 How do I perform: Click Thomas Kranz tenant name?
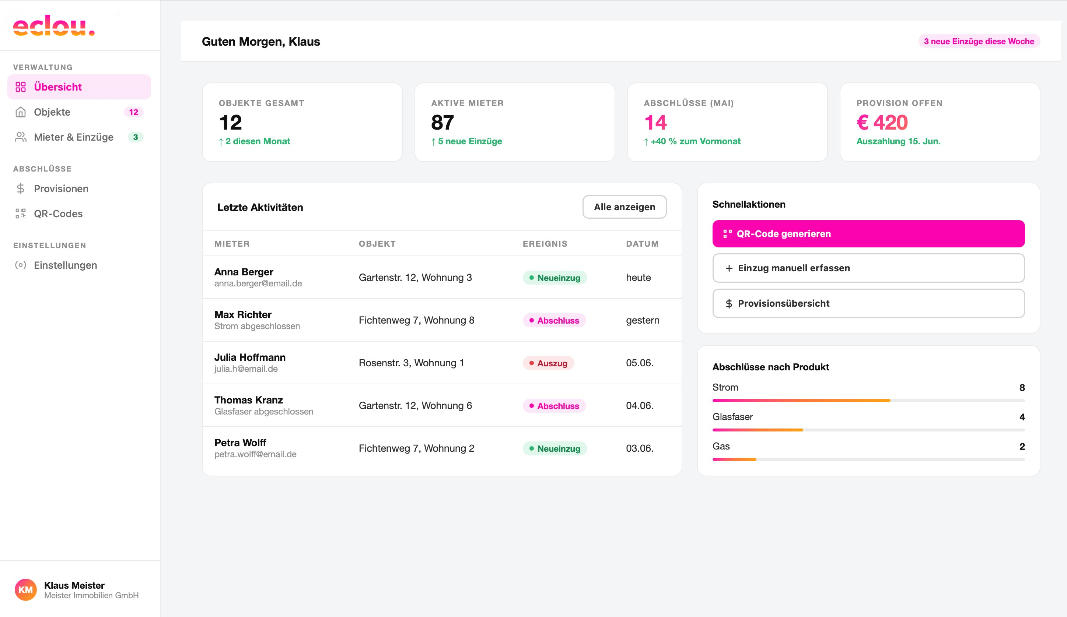tap(249, 400)
